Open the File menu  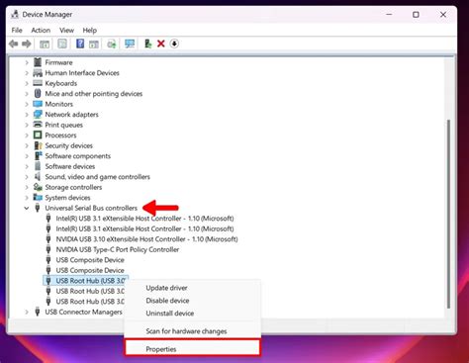point(17,31)
